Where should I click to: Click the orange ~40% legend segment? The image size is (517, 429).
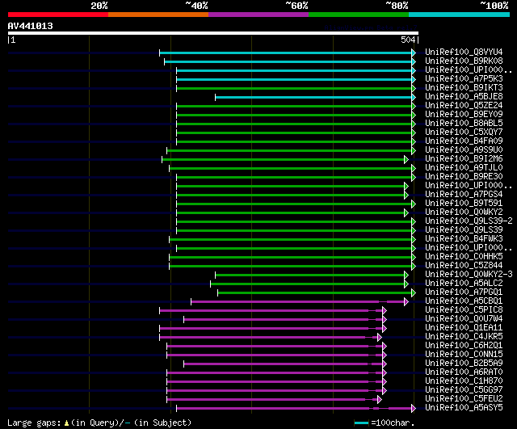158,15
